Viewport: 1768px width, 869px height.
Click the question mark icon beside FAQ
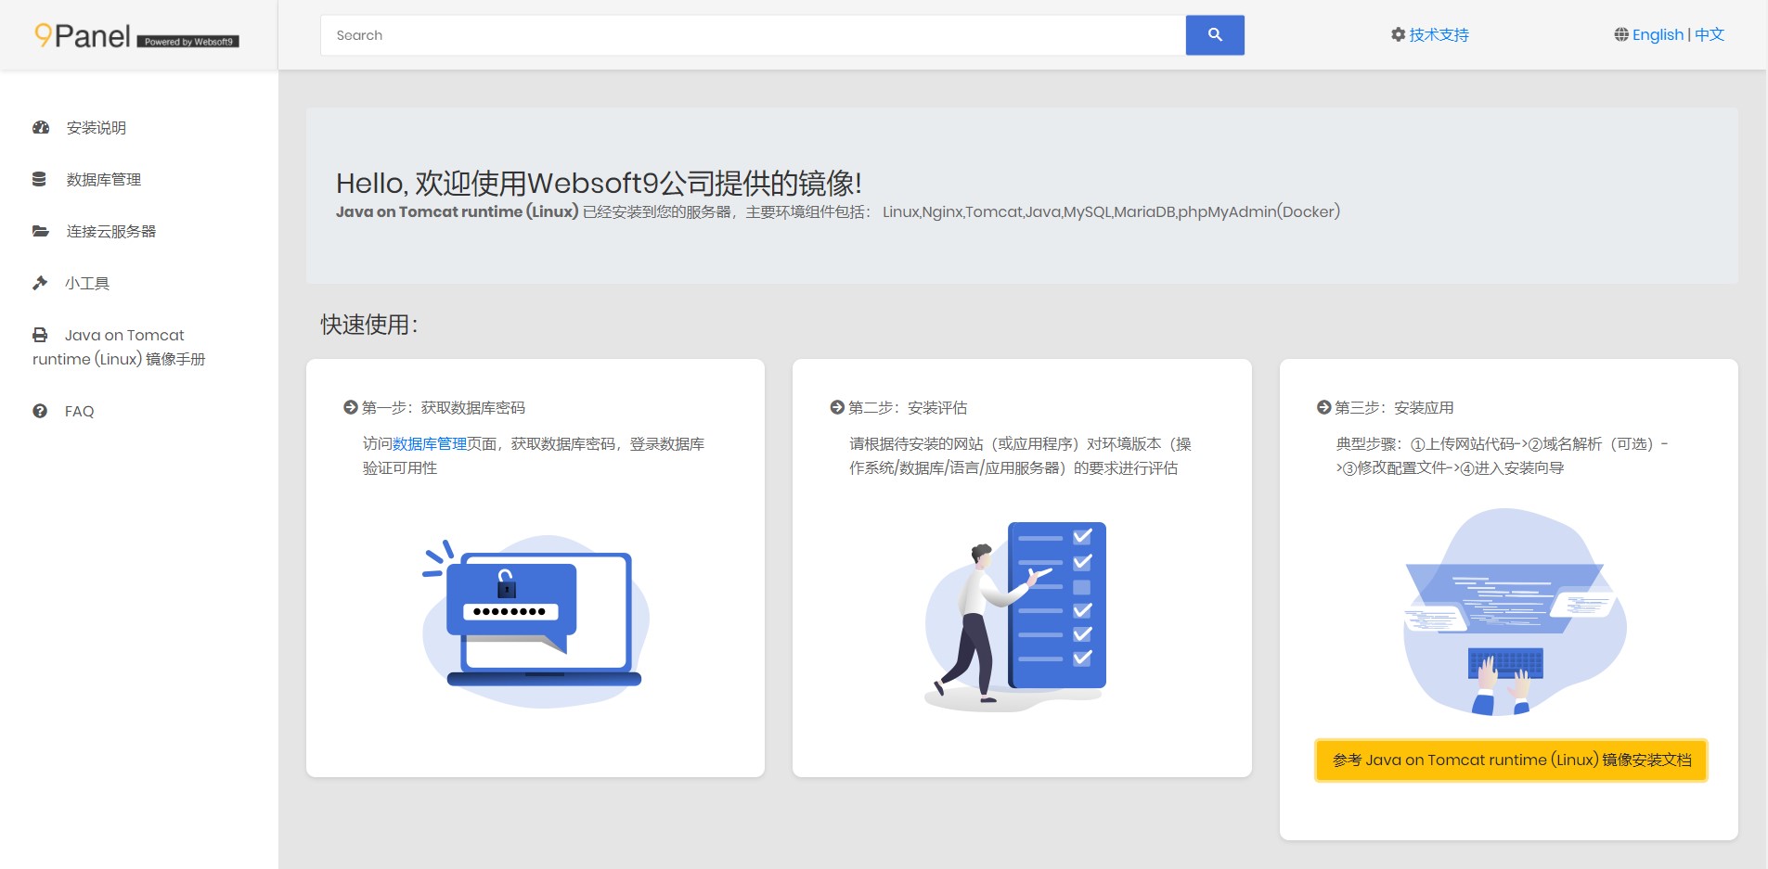[40, 411]
